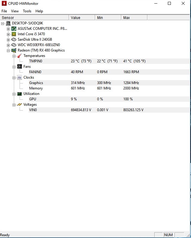The image size is (191, 238).
Task: Select the GPU utilization row
Action: [x=109, y=99]
